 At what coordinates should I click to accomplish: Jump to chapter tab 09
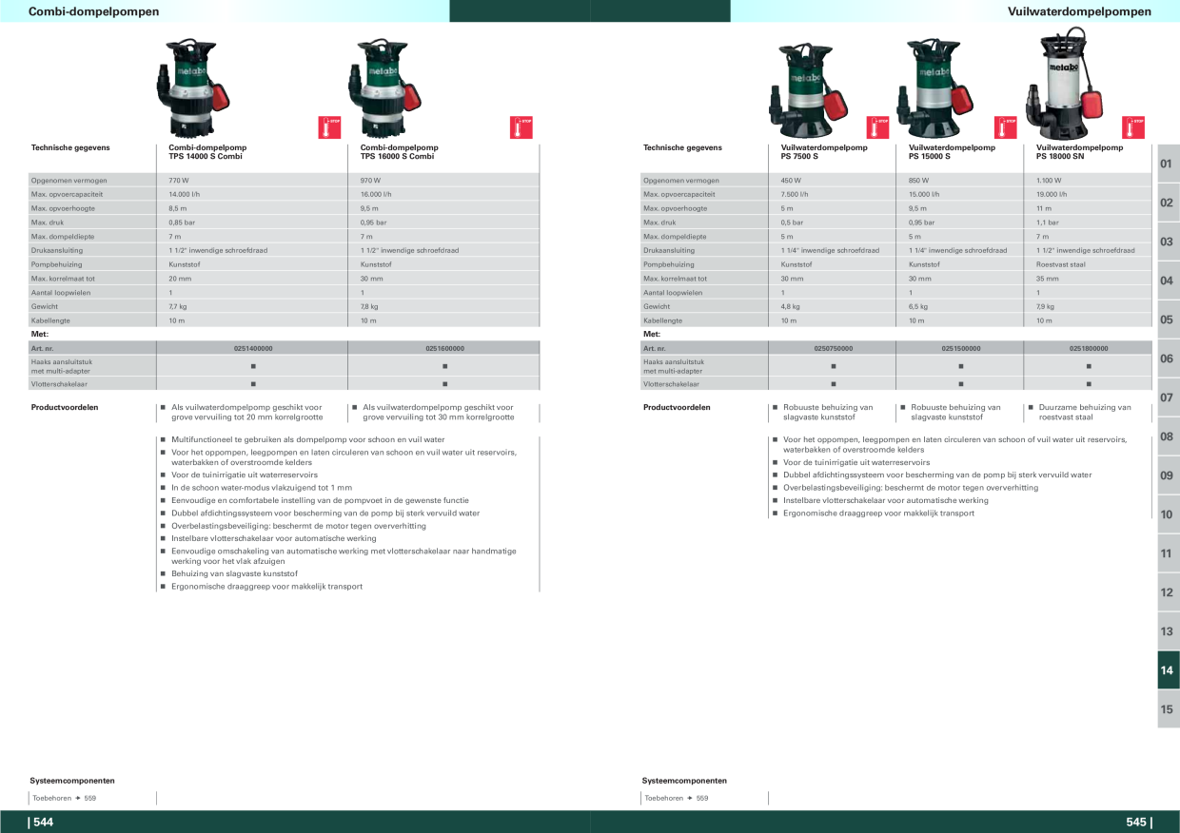coord(1168,475)
